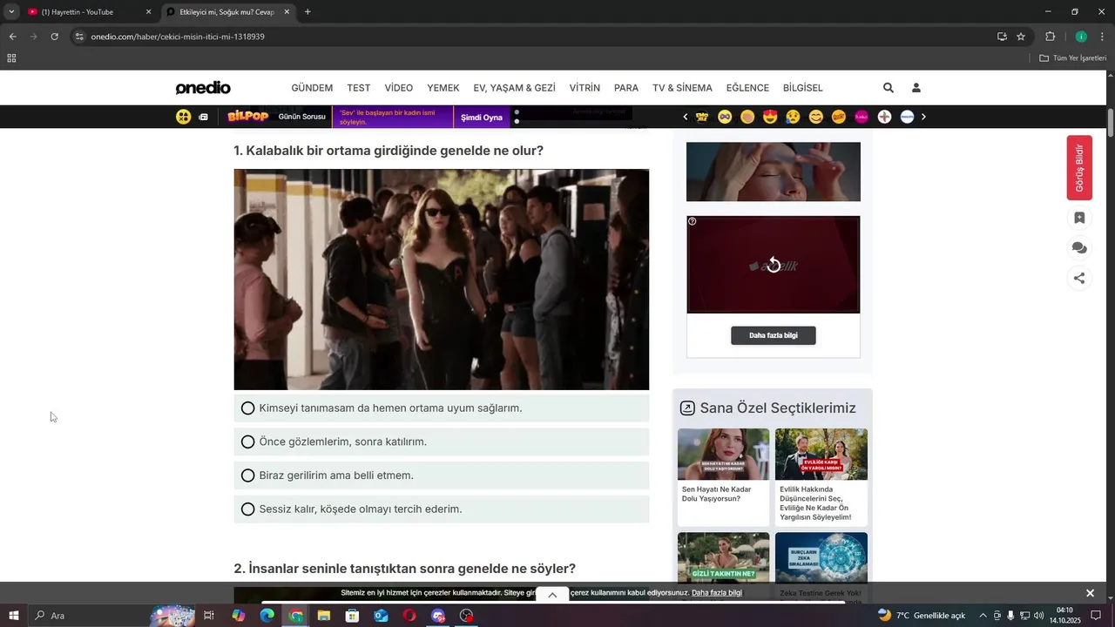Expand the cookie banner chevron
This screenshot has height=627, width=1115.
point(552,595)
